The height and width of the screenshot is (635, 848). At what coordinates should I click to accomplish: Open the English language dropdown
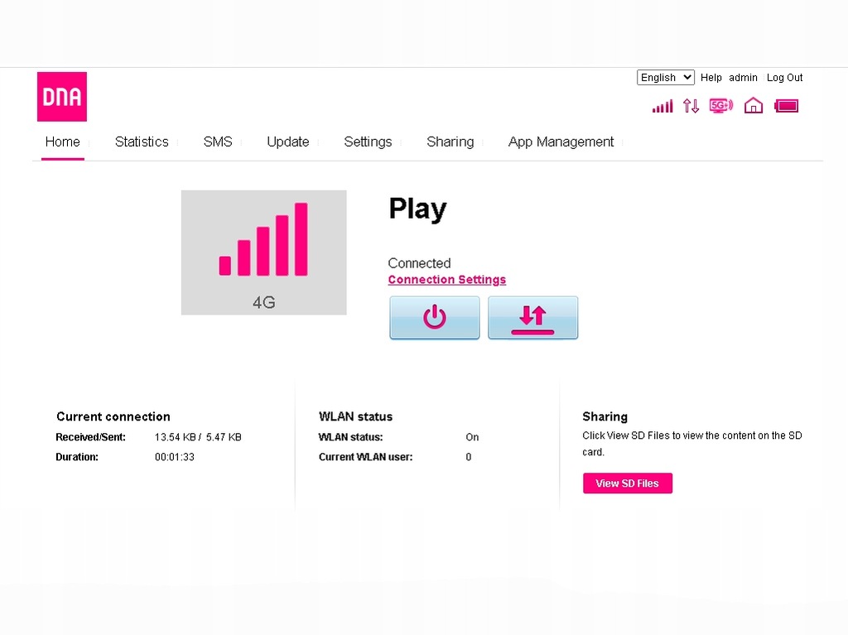click(665, 77)
